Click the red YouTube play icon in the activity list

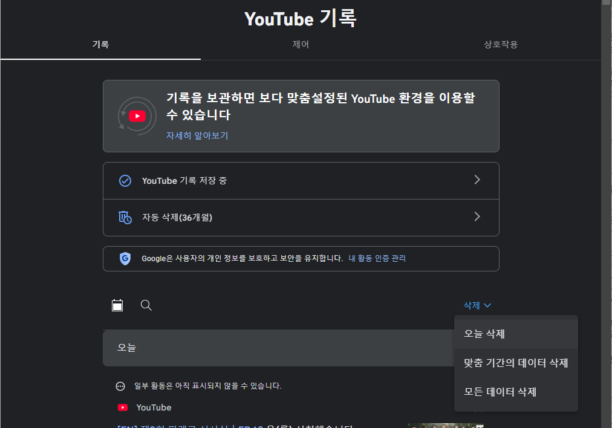[123, 407]
